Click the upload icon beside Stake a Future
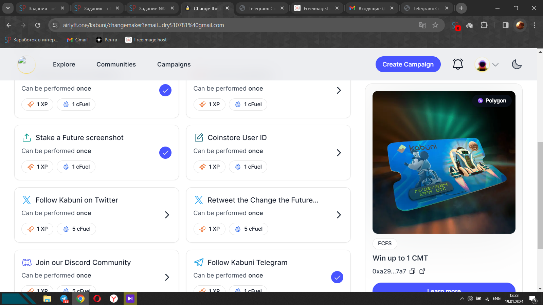Screen dimensions: 543x305 [26, 137]
